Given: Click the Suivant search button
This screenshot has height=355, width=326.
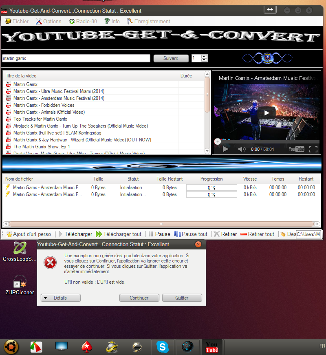Looking at the screenshot, I should [x=171, y=58].
